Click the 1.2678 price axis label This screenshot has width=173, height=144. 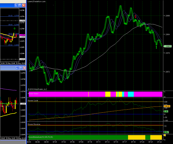tap(167, 53)
